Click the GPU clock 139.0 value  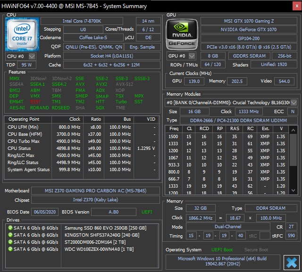[x=194, y=81]
